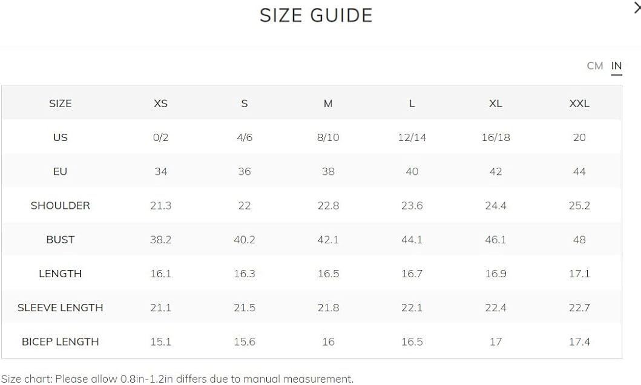
Task: Click the M size column header
Action: click(x=328, y=104)
